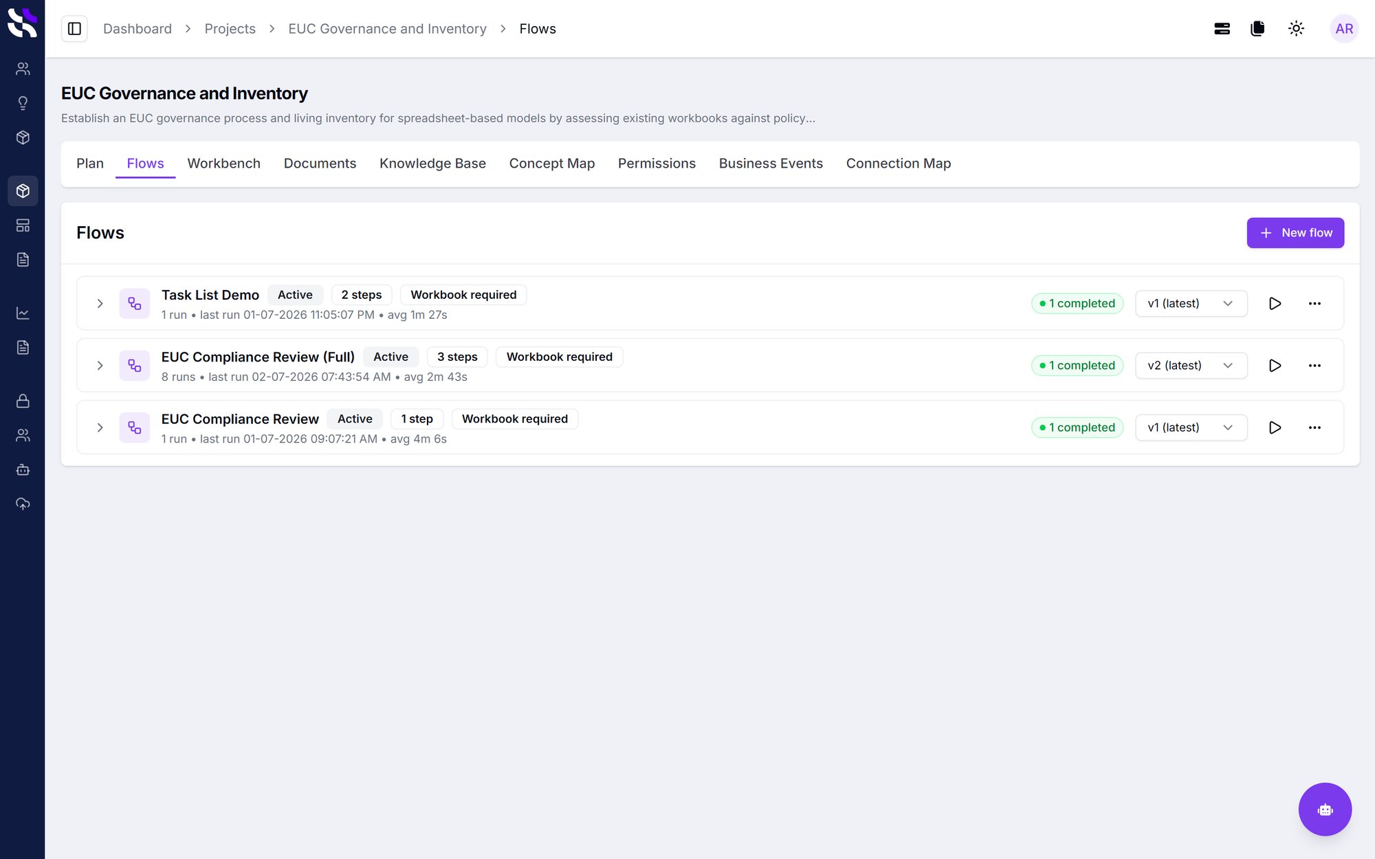Open the cloud upload sidebar icon
This screenshot has height=859, width=1375.
[23, 504]
